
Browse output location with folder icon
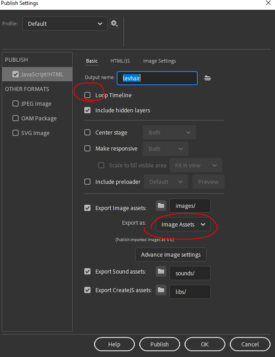[207, 78]
